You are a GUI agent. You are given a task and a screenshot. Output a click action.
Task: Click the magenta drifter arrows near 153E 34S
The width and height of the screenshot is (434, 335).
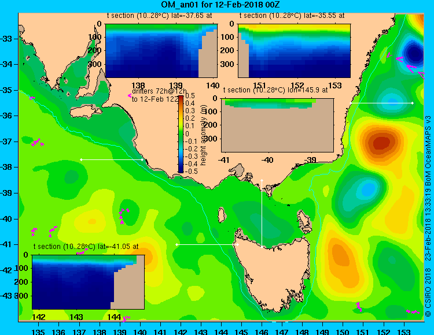(406, 64)
